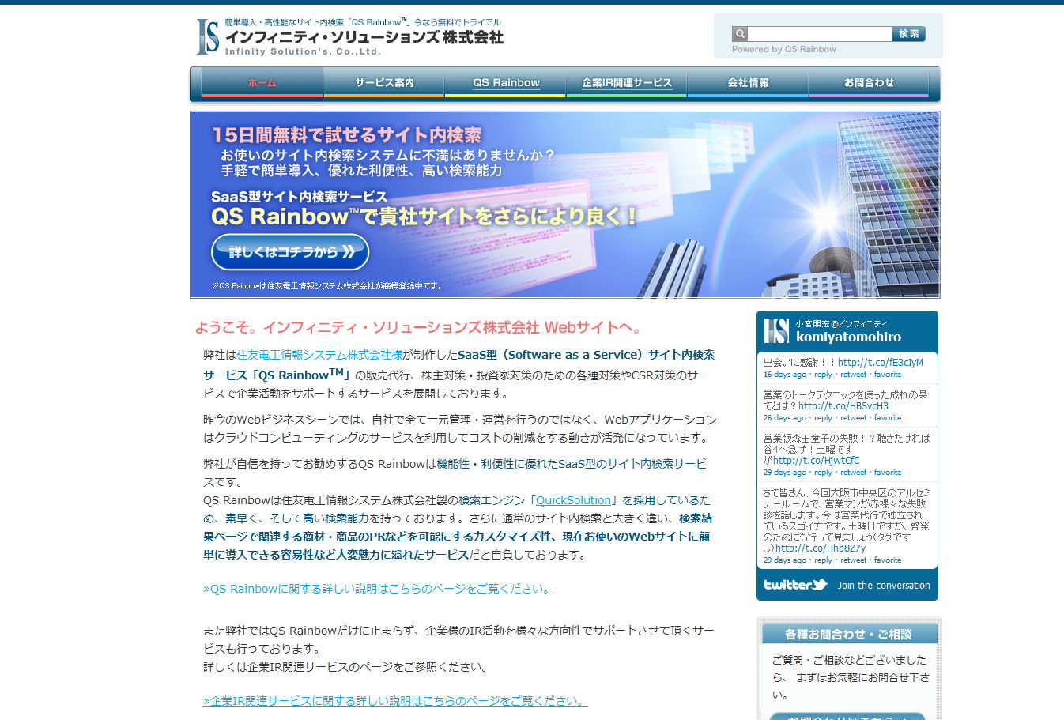Select the 会社情報 navigation tab
1064x720 pixels.
pos(748,83)
